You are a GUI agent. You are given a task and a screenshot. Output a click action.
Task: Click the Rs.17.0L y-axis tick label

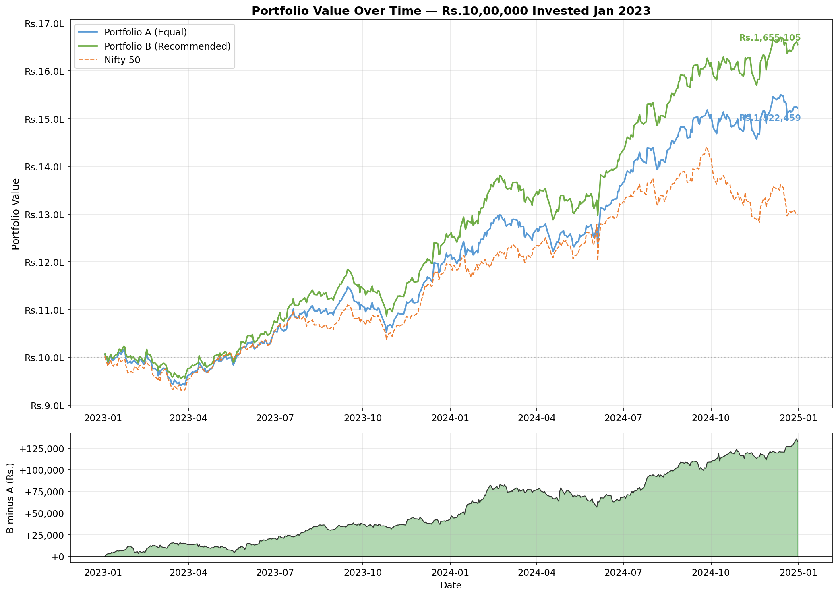[x=44, y=24]
